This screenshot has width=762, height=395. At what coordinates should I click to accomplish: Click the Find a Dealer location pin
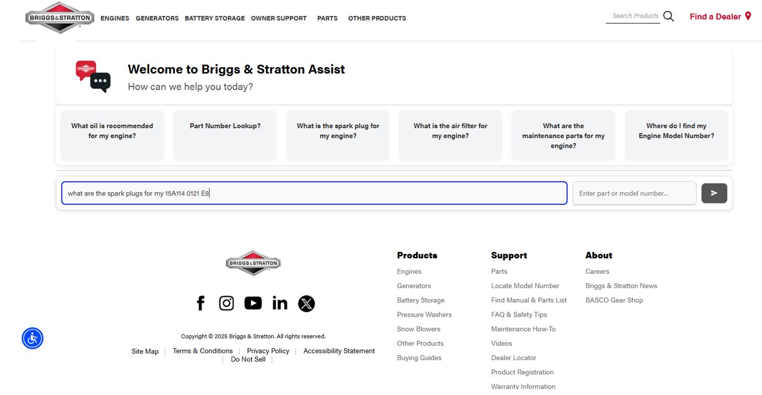click(x=748, y=16)
